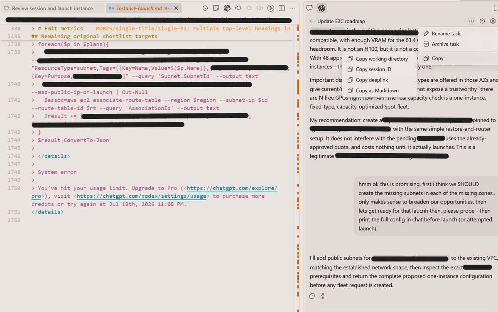The image size is (498, 312).
Task: Copy the assistant reply using copy icon
Action: coord(312,296)
